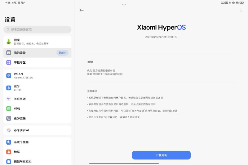
Task: Open the 通知与状态栏 icon
Action: pos(9,162)
